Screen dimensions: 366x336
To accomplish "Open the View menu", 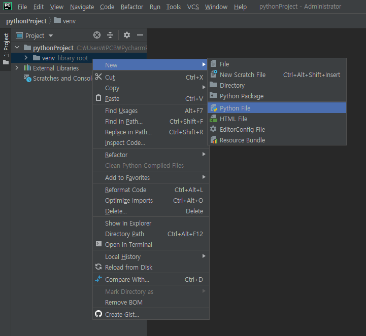I will click(x=57, y=7).
